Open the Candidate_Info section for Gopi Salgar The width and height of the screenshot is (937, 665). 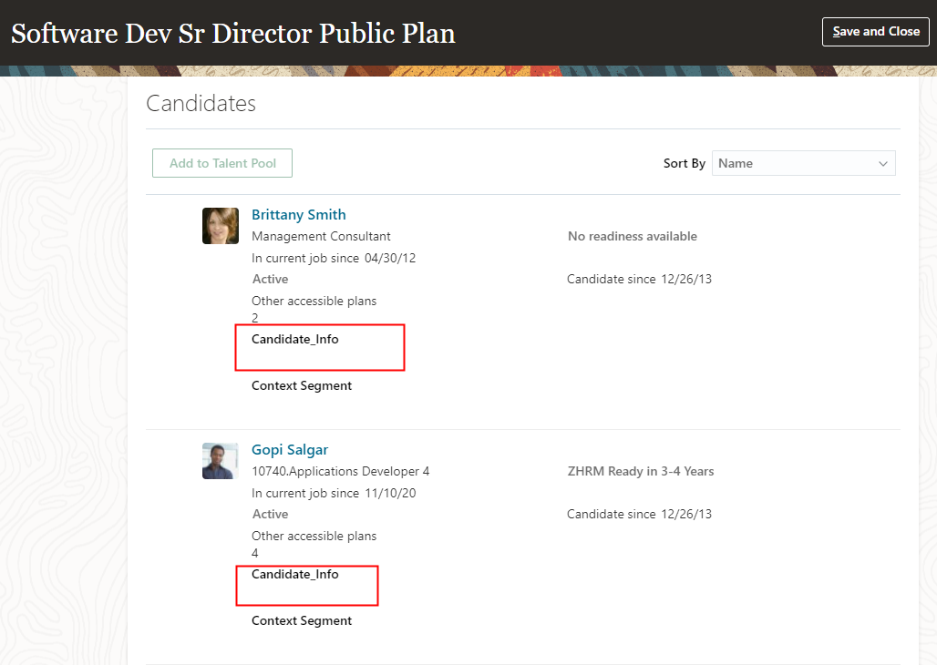click(294, 574)
